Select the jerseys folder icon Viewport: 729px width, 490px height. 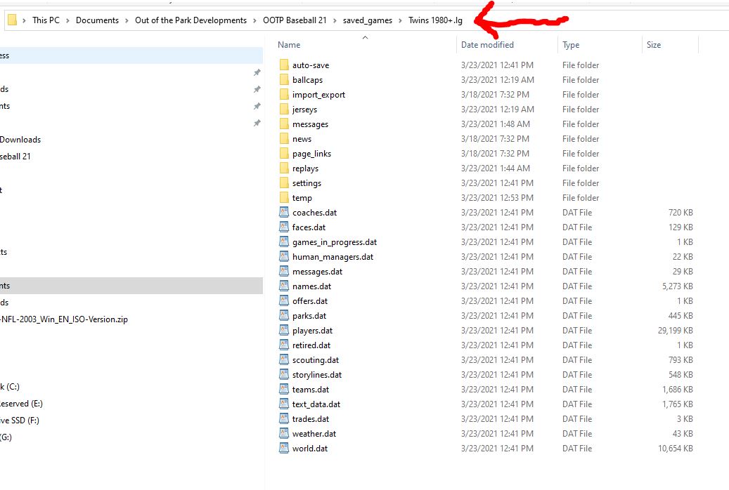point(284,109)
